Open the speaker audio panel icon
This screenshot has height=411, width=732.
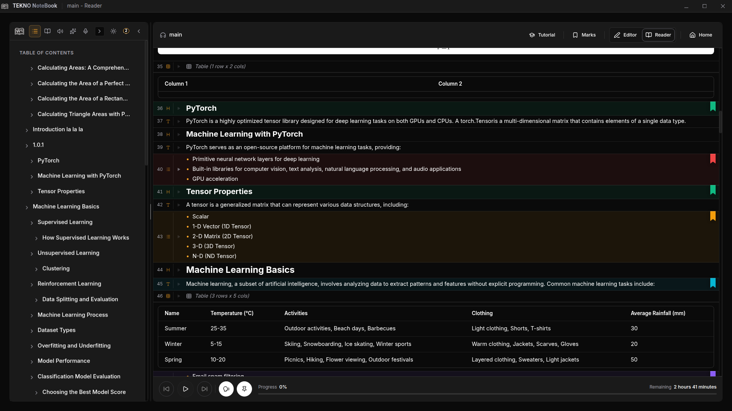click(60, 31)
